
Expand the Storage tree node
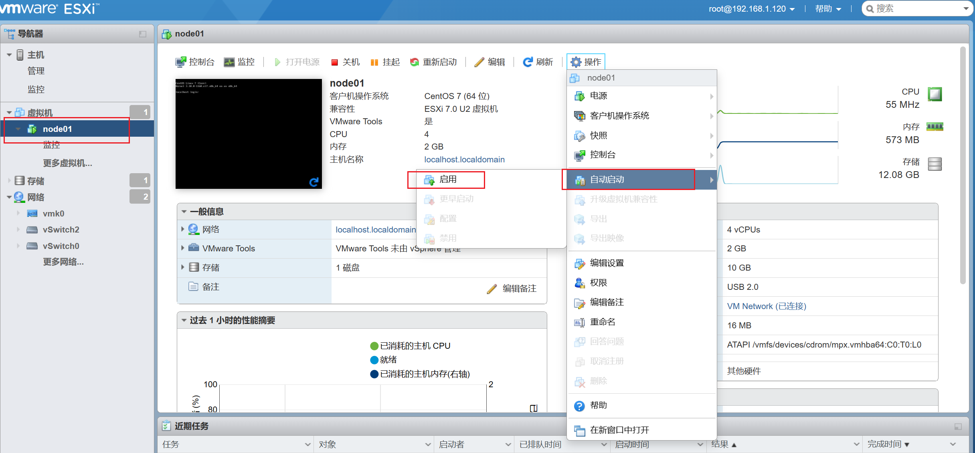tap(9, 181)
